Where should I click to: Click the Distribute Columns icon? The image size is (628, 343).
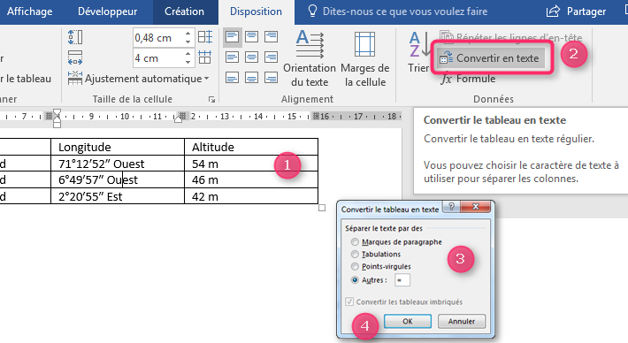tap(205, 57)
